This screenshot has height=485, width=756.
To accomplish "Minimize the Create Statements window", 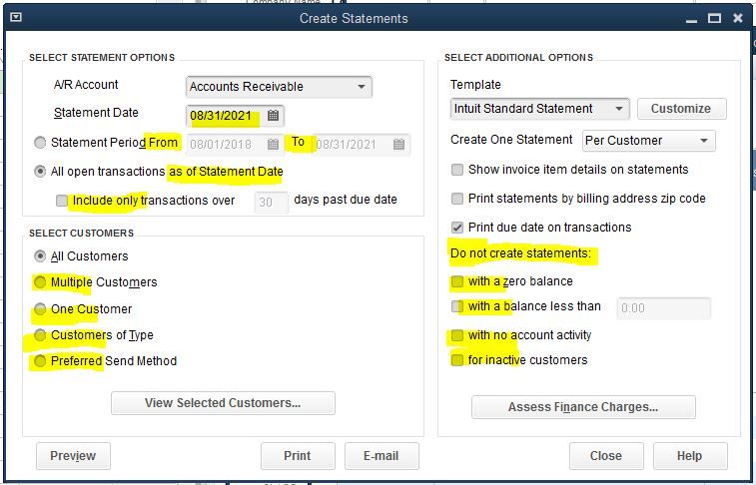I will (690, 18).
